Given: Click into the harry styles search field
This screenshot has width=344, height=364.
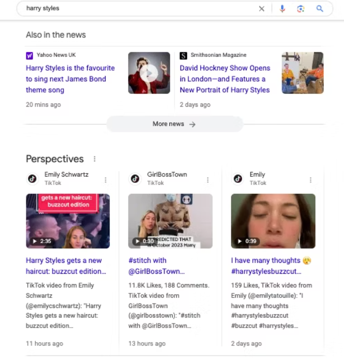Looking at the screenshot, I should tap(137, 9).
